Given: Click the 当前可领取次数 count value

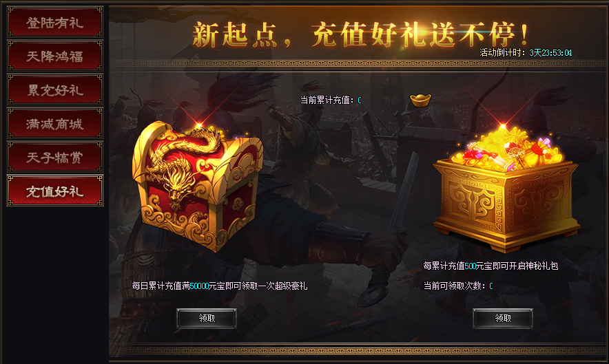Looking at the screenshot, I should 491,286.
